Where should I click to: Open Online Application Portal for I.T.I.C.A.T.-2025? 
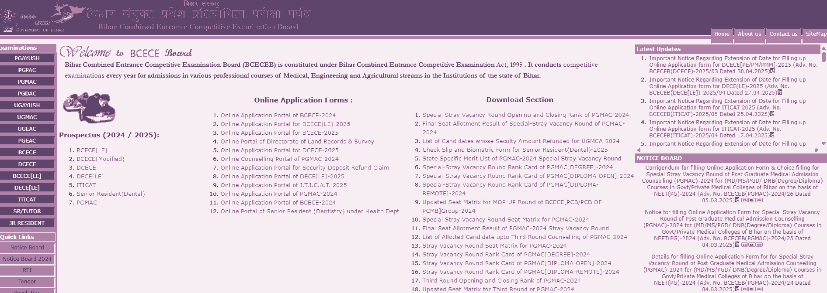(x=284, y=185)
